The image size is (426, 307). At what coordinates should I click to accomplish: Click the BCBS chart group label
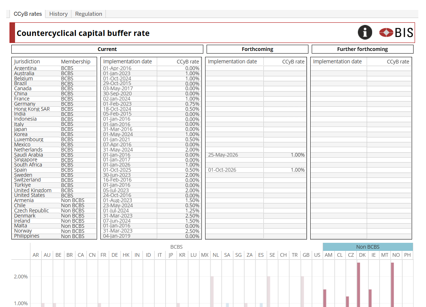(x=176, y=247)
